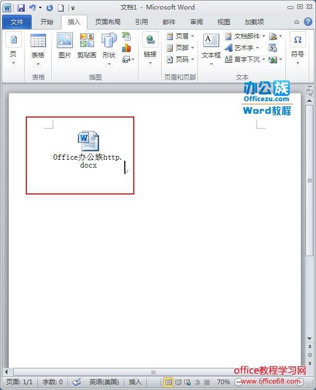Switch to the 引用 tab

click(142, 22)
